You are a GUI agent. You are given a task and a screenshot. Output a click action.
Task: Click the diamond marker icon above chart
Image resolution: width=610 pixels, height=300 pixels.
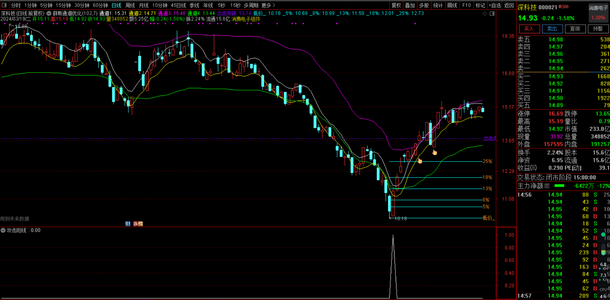485,13
